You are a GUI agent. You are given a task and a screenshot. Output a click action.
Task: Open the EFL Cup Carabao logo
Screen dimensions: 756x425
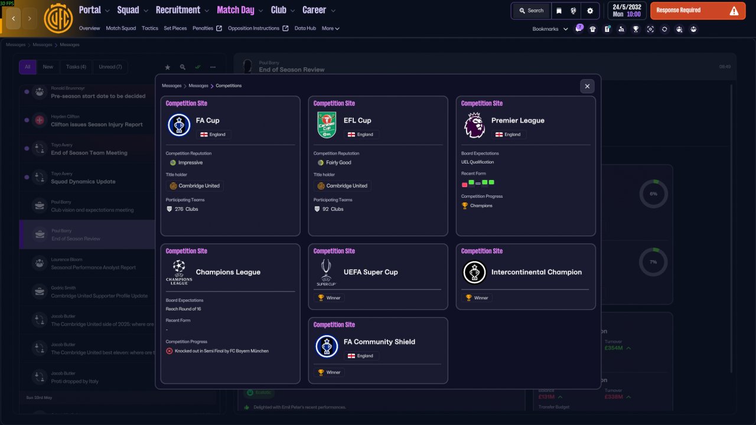click(327, 125)
